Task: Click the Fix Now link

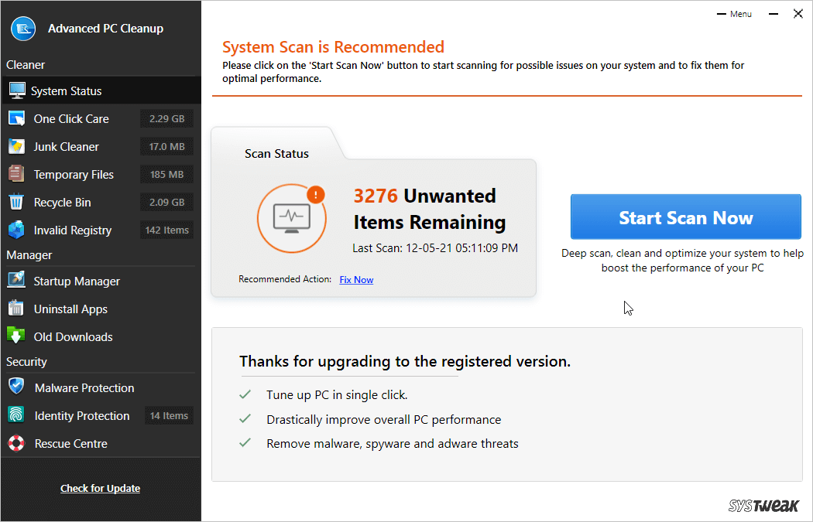Action: [356, 279]
